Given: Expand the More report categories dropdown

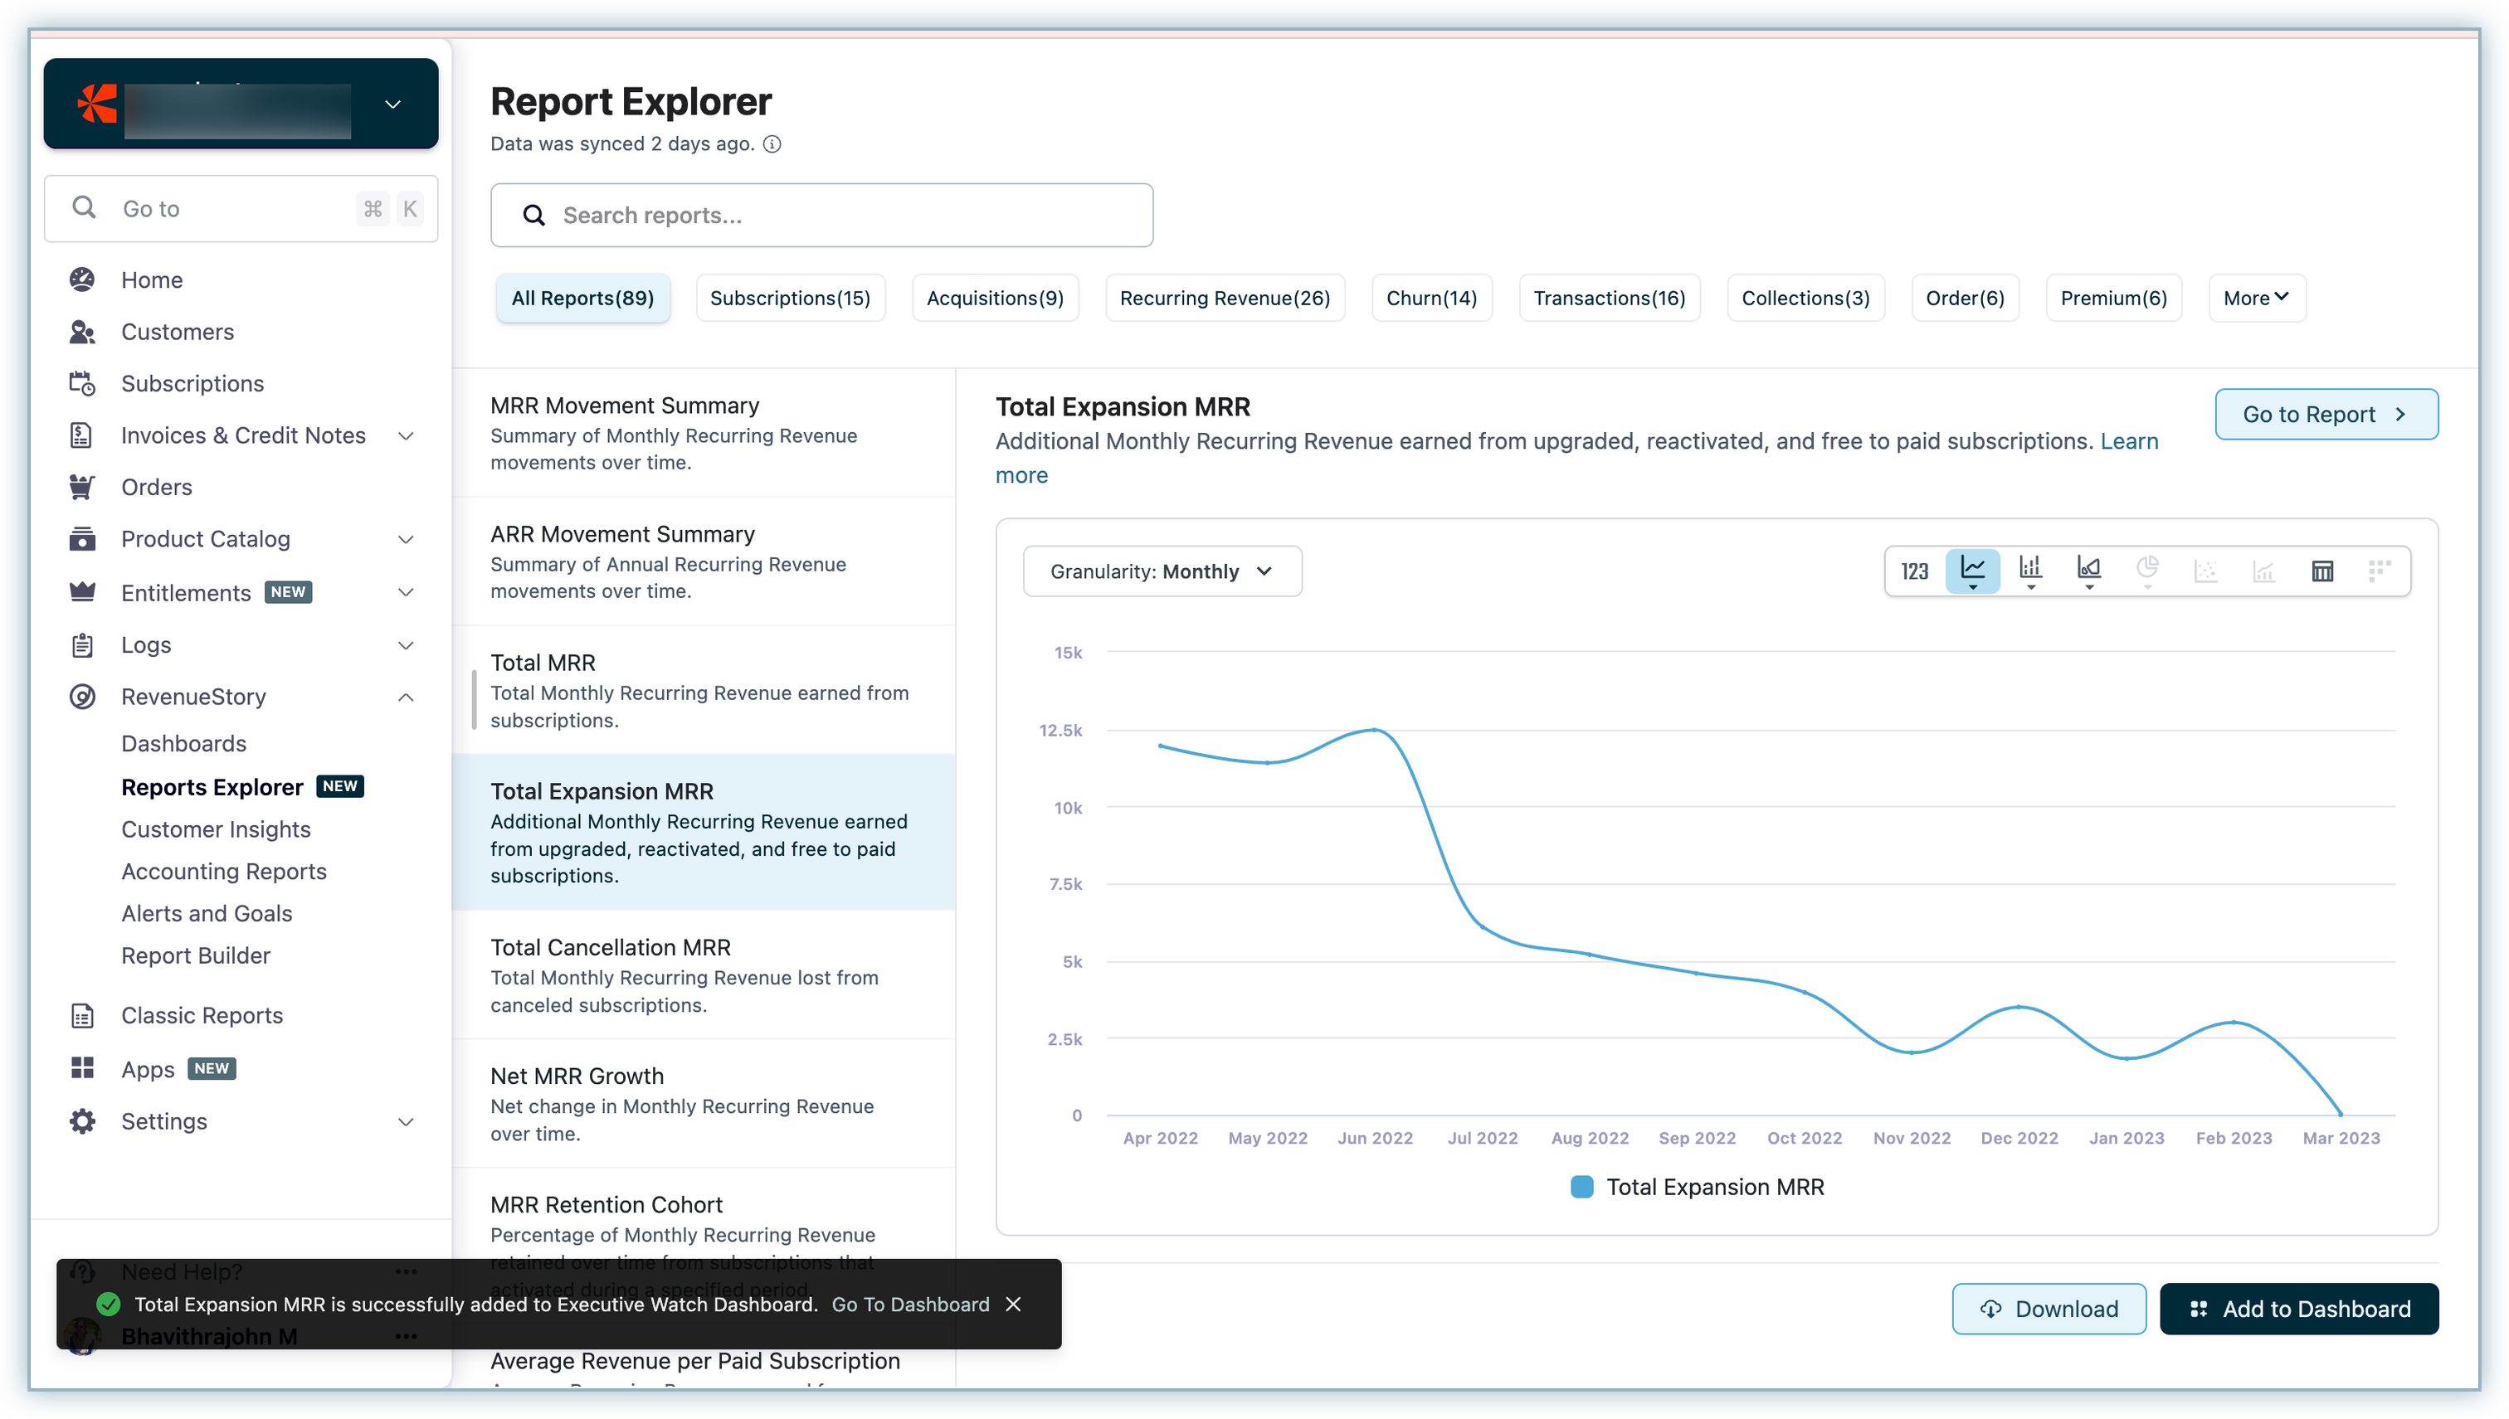Looking at the screenshot, I should coord(2256,299).
